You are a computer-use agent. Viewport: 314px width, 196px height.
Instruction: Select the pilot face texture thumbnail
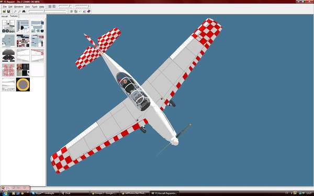tap(23, 70)
